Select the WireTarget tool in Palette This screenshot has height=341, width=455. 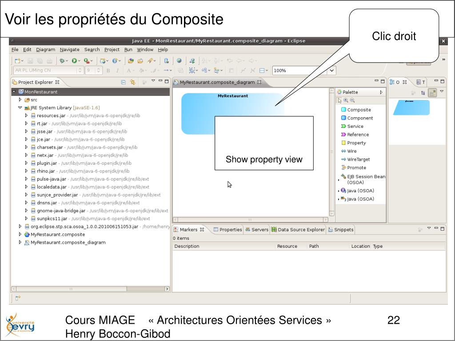pos(355,159)
